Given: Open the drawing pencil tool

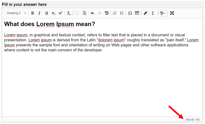Looking at the screenshot, I should click(x=145, y=13).
